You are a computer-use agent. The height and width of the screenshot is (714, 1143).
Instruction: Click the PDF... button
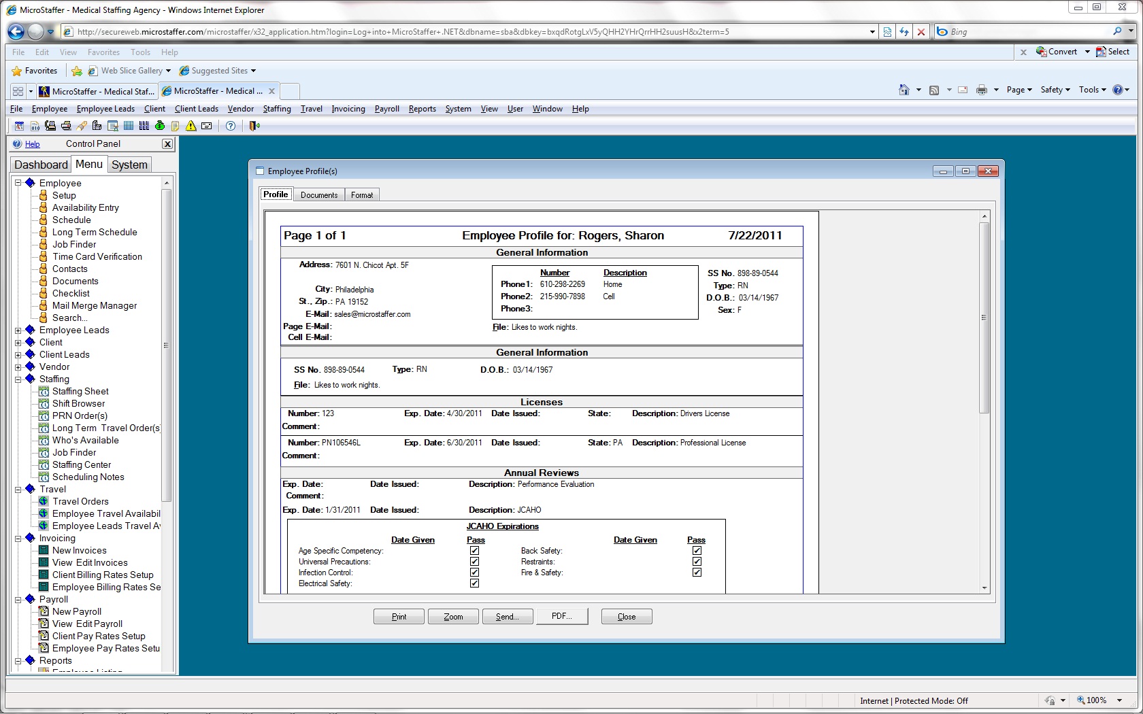[561, 616]
